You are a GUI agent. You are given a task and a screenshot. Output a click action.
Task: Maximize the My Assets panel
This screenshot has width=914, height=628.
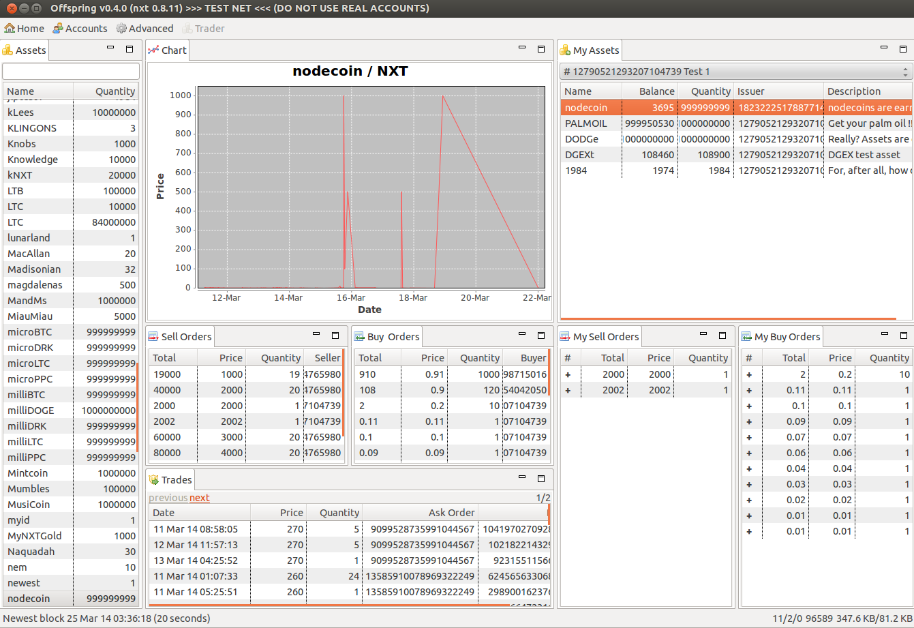[903, 49]
